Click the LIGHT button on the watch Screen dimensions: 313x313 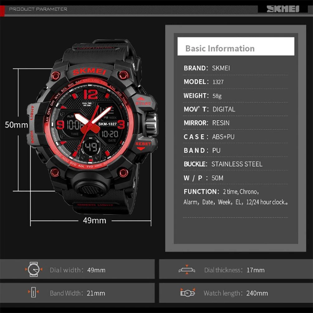coord(32,113)
